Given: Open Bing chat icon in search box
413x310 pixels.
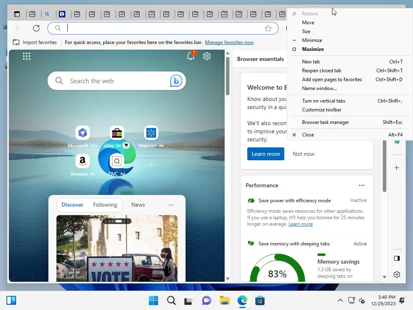Looking at the screenshot, I should (x=176, y=81).
